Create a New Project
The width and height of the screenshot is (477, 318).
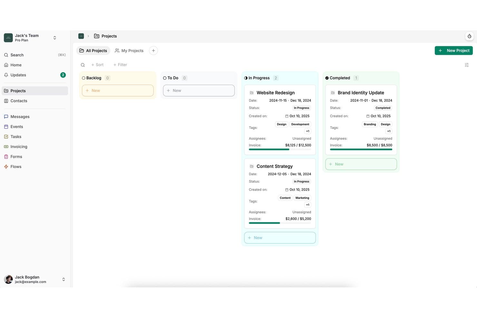click(454, 51)
